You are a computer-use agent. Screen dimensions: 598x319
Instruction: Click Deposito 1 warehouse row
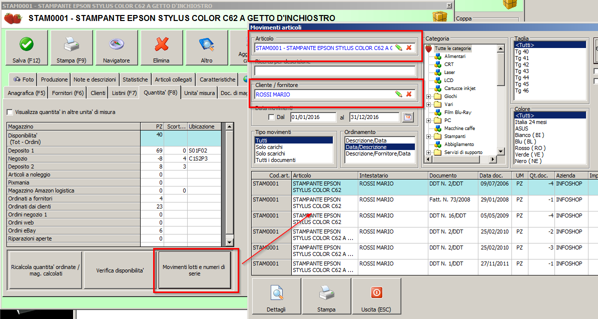coord(114,150)
